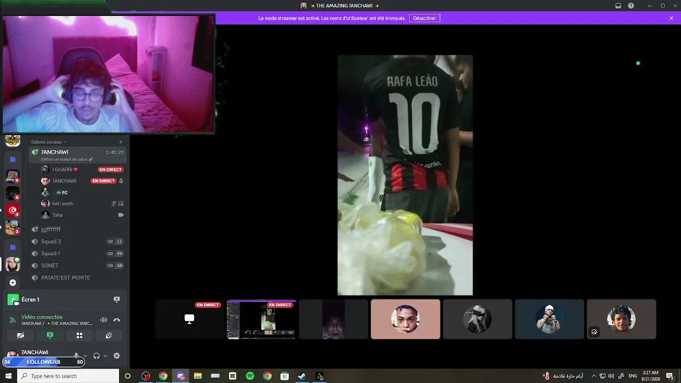Open the currently active server avatar
The image size is (681, 383).
(x=13, y=264)
